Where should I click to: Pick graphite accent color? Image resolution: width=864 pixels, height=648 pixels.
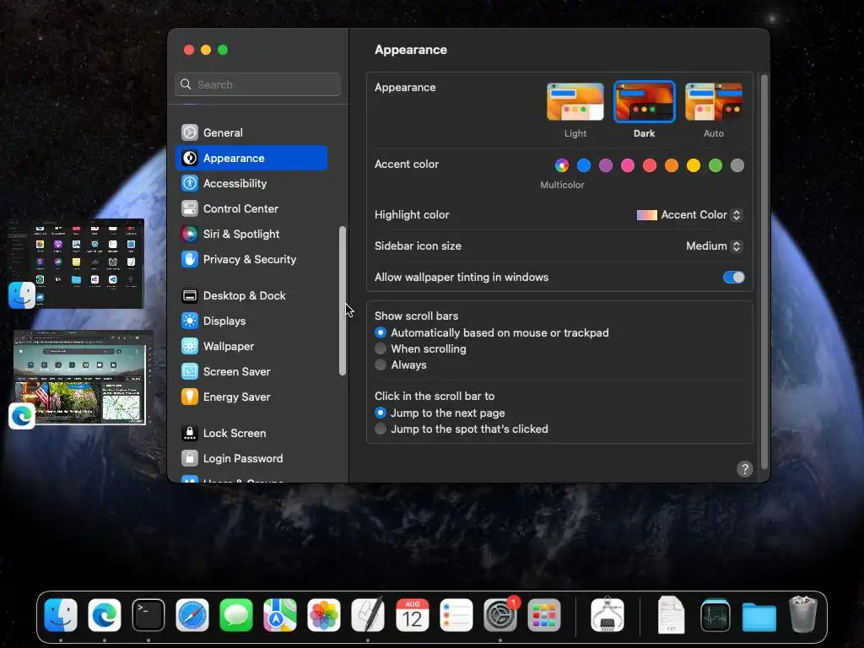pos(737,165)
